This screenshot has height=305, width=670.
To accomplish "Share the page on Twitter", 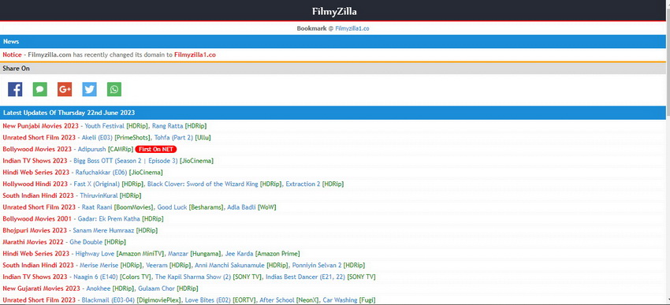I will pos(89,89).
